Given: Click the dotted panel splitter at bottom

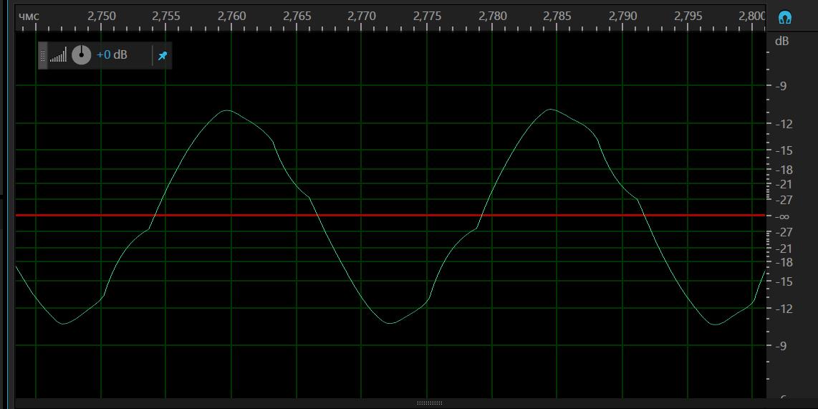Looking at the screenshot, I should pyautogui.click(x=429, y=403).
